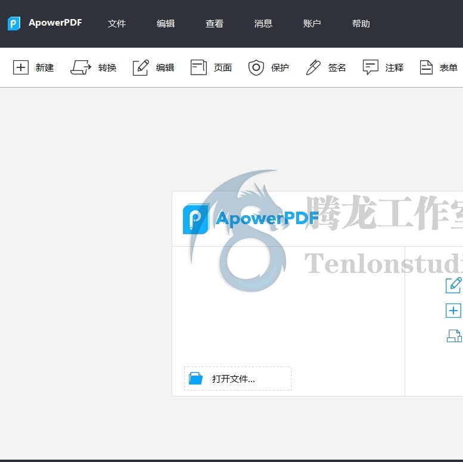This screenshot has height=462, width=463.
Task: Click the 页面 toolbar label
Action: (x=223, y=67)
